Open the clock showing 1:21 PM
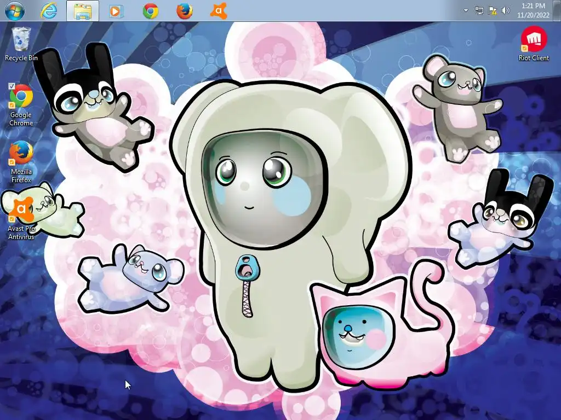 point(533,10)
